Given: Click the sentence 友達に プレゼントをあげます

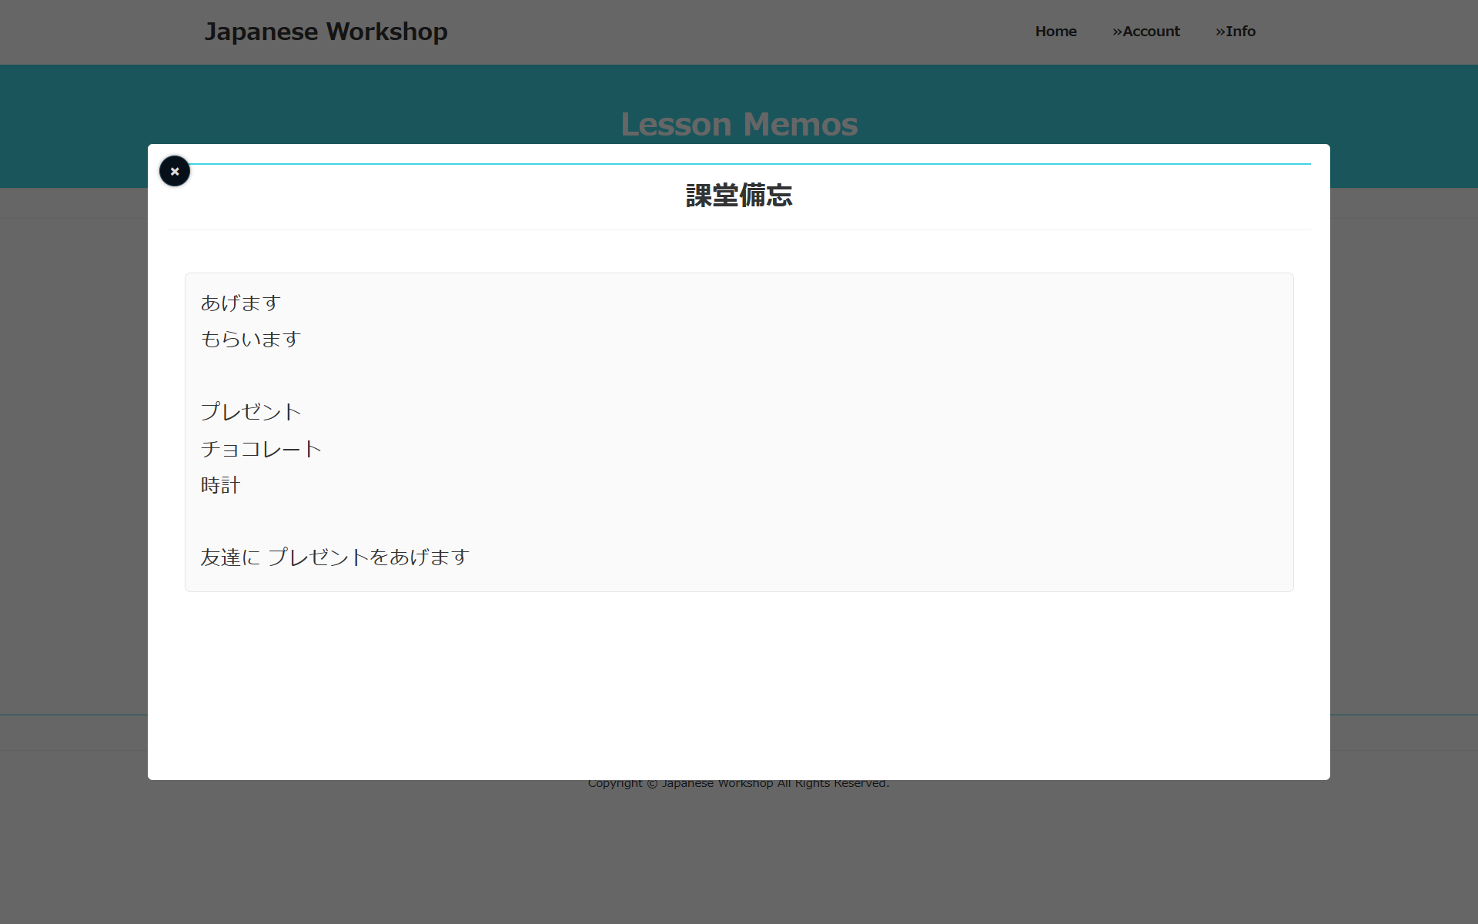Looking at the screenshot, I should 335,557.
